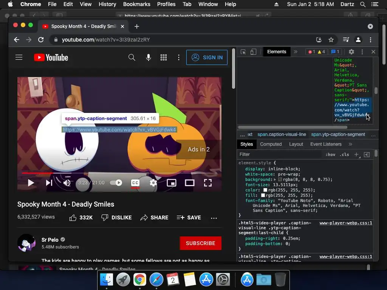The width and height of the screenshot is (387, 290).
Task: Close the DevTools panel
Action: point(373,52)
